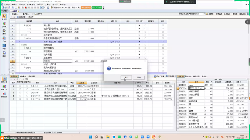Open the 分摊 sidebar icon
Image resolution: width=250 pixels, height=140 pixels.
(4, 39)
